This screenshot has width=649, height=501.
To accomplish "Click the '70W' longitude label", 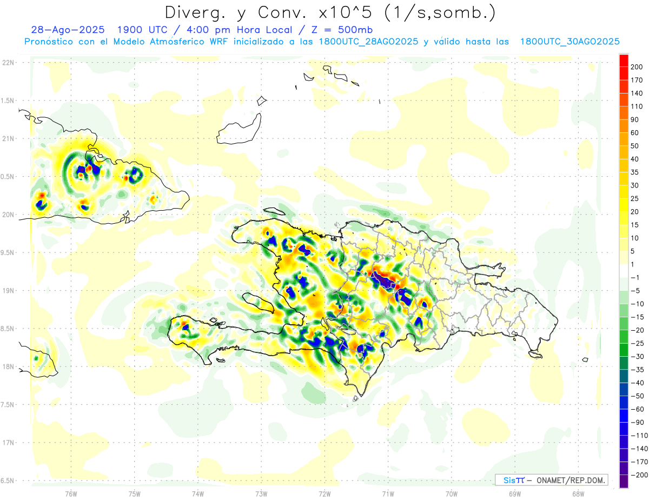I will pos(452,494).
